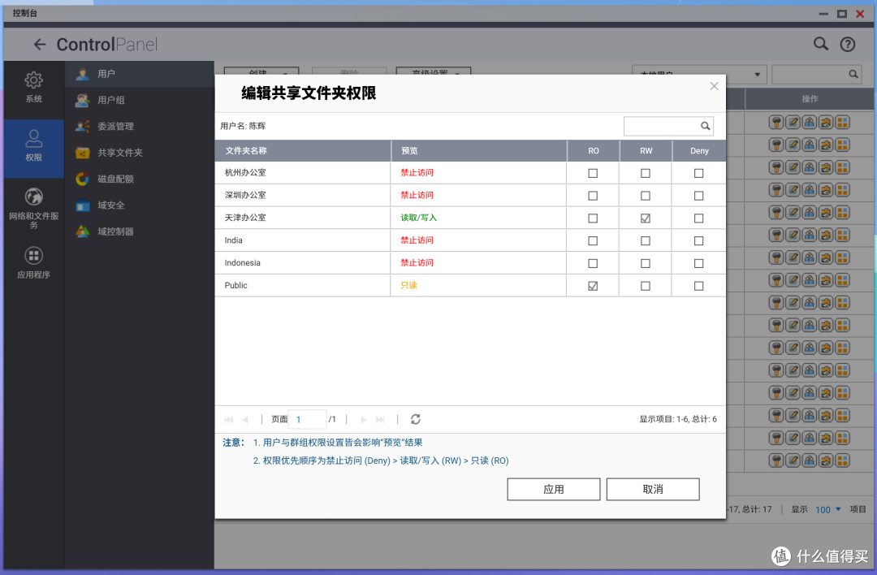Go back with the ControlPanel arrow

40,44
